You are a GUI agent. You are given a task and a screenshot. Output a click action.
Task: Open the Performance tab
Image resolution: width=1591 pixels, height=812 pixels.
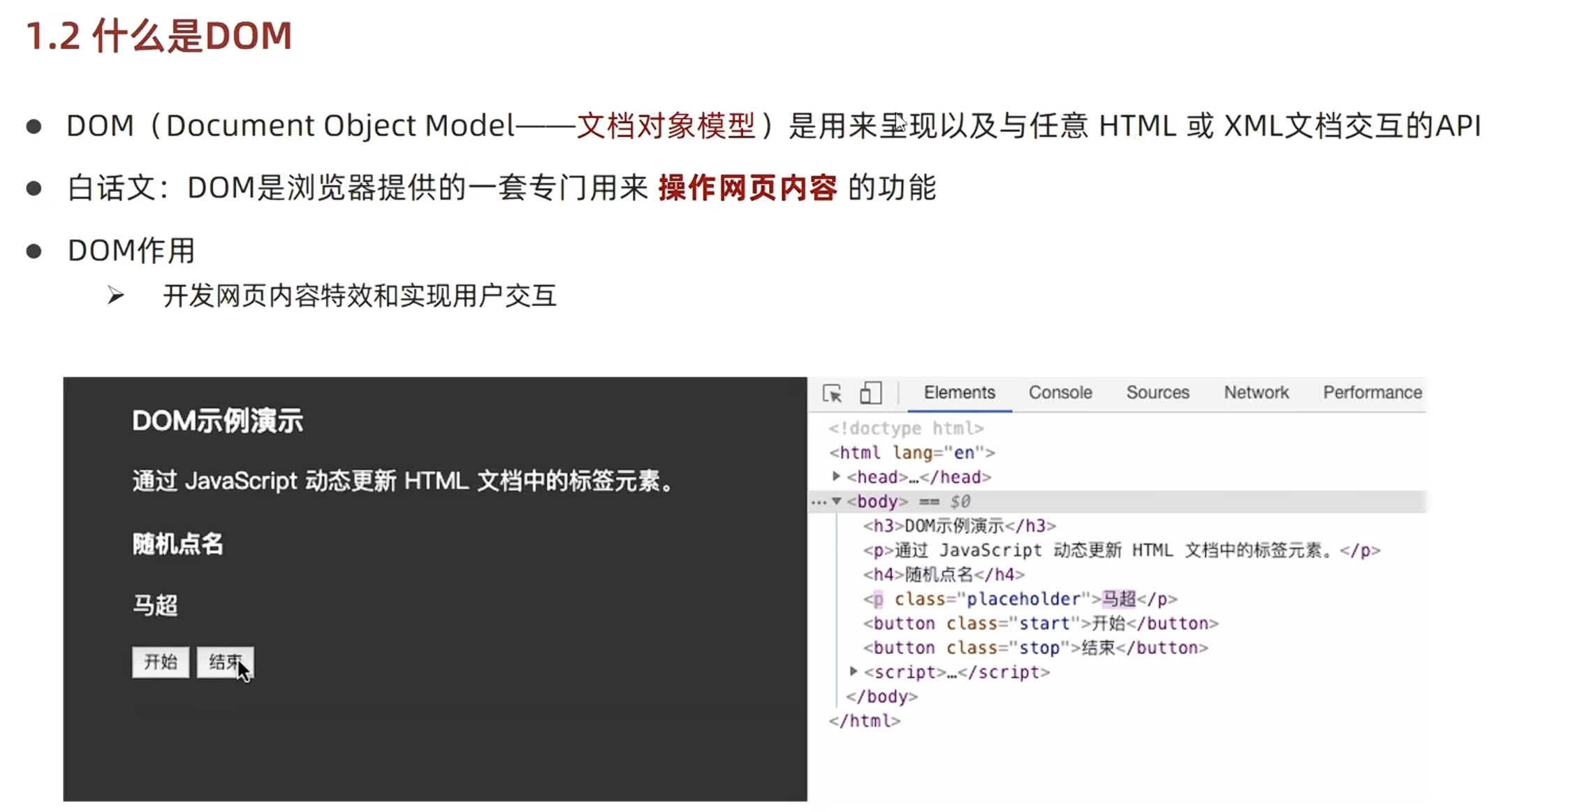tap(1372, 393)
